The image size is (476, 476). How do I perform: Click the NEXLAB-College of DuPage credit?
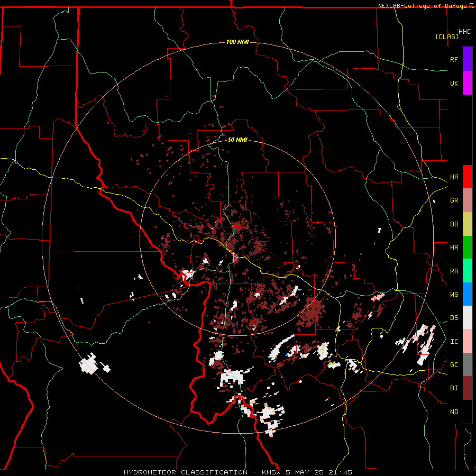(422, 6)
